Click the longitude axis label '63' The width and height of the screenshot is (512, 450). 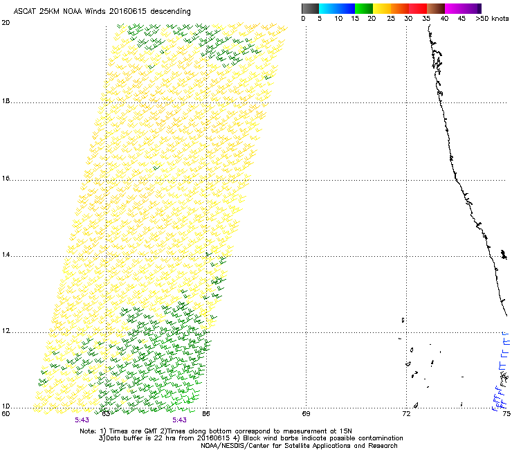coord(106,414)
